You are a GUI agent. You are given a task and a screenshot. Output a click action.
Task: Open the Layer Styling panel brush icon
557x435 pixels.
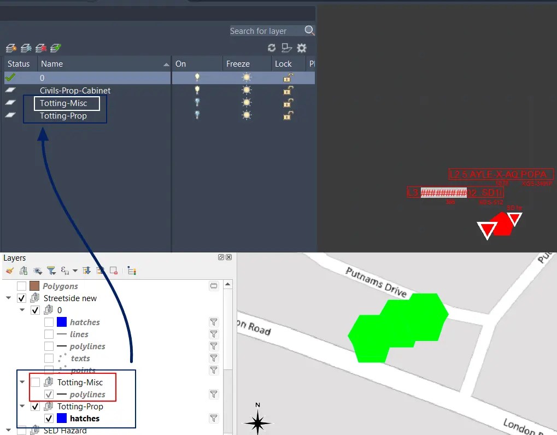coord(9,271)
